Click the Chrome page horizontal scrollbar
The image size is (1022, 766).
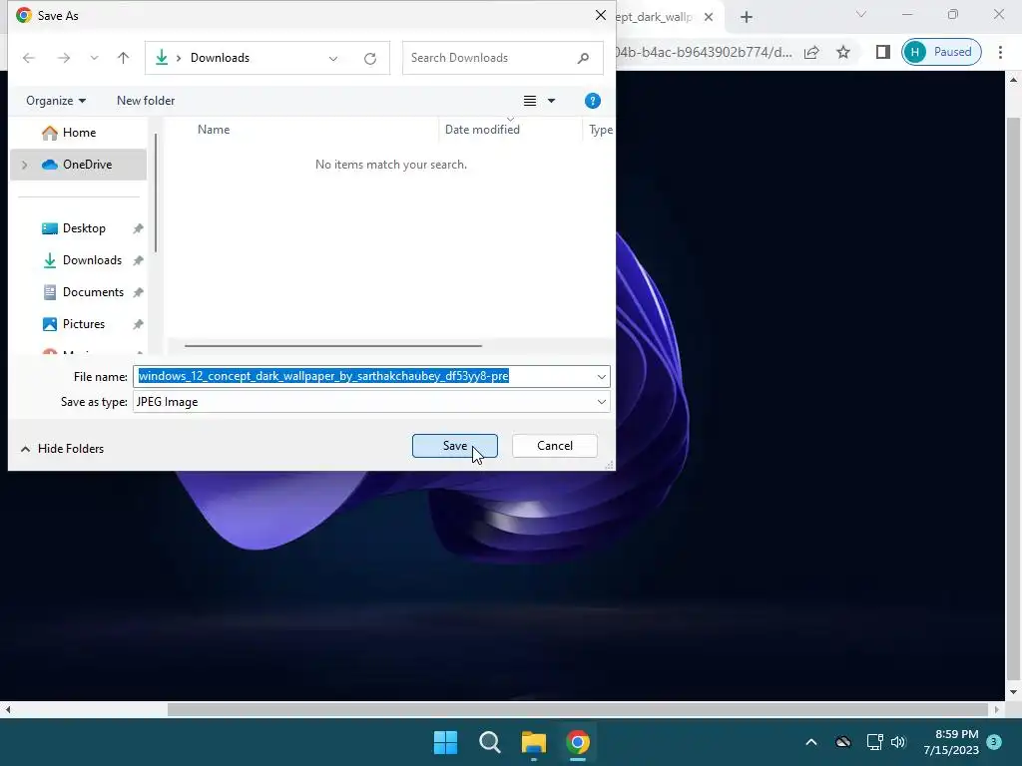(x=578, y=709)
